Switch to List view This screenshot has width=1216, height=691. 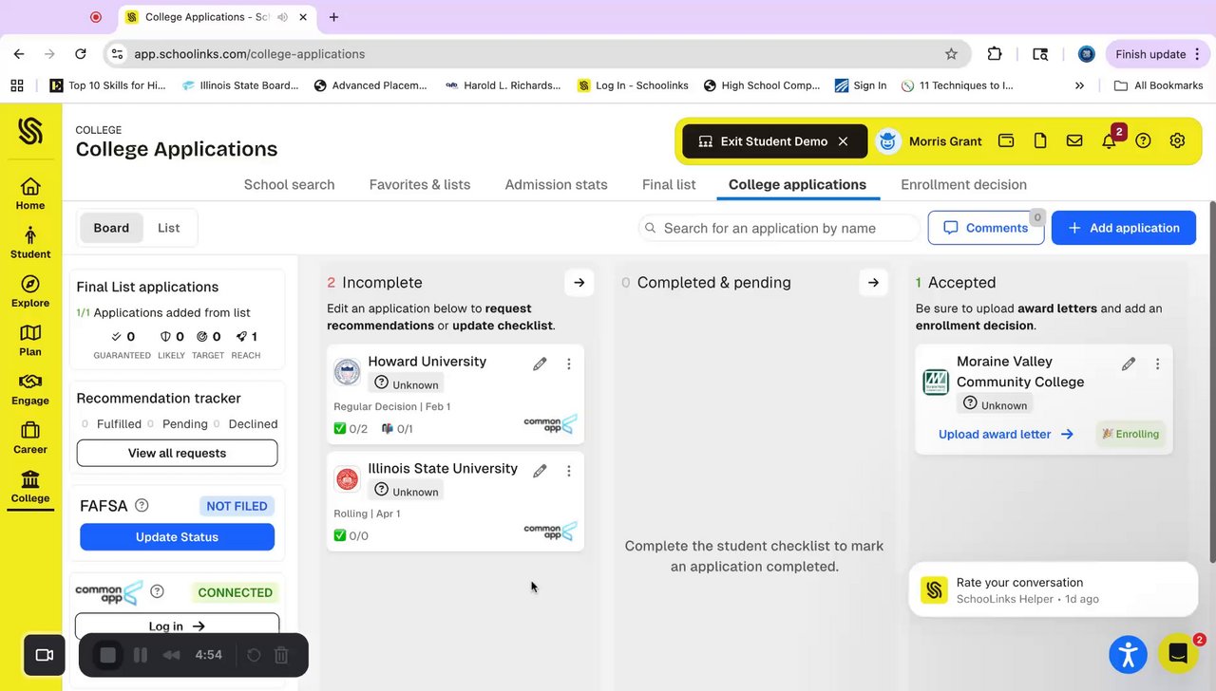click(168, 228)
